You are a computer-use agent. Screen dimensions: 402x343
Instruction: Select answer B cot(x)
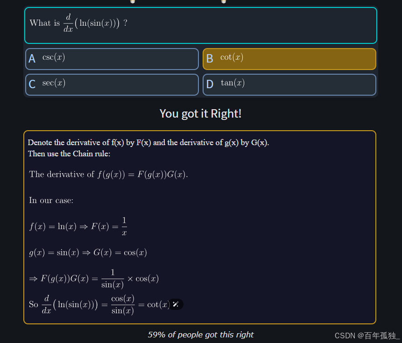pos(289,59)
